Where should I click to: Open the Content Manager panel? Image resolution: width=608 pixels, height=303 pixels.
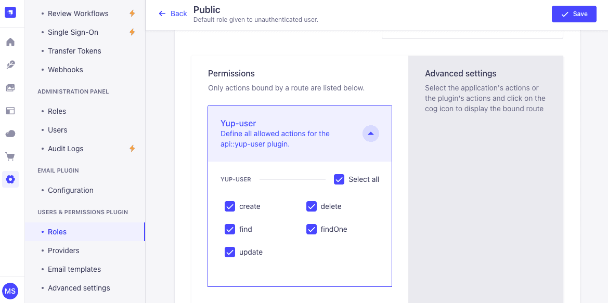(10, 111)
